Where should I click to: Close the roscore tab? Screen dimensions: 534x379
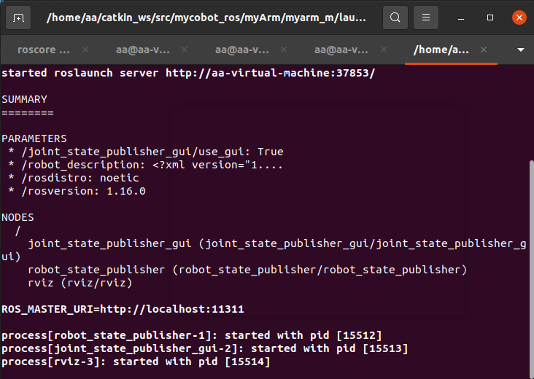pos(85,50)
